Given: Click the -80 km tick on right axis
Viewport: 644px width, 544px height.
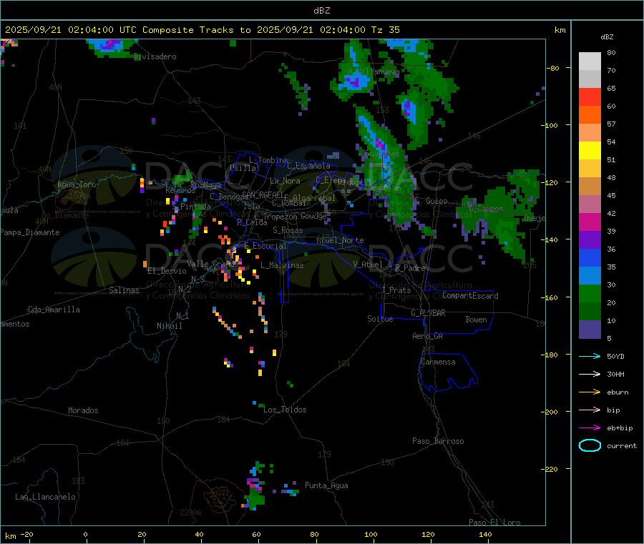Looking at the screenshot, I should (552, 68).
